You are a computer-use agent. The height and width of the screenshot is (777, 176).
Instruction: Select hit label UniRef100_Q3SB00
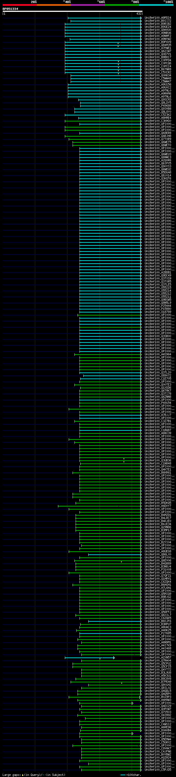point(158,336)
